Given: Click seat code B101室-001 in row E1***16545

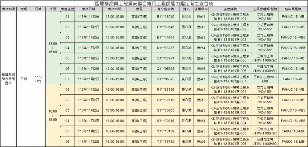Looking at the screenshot, I should coord(230,17).
